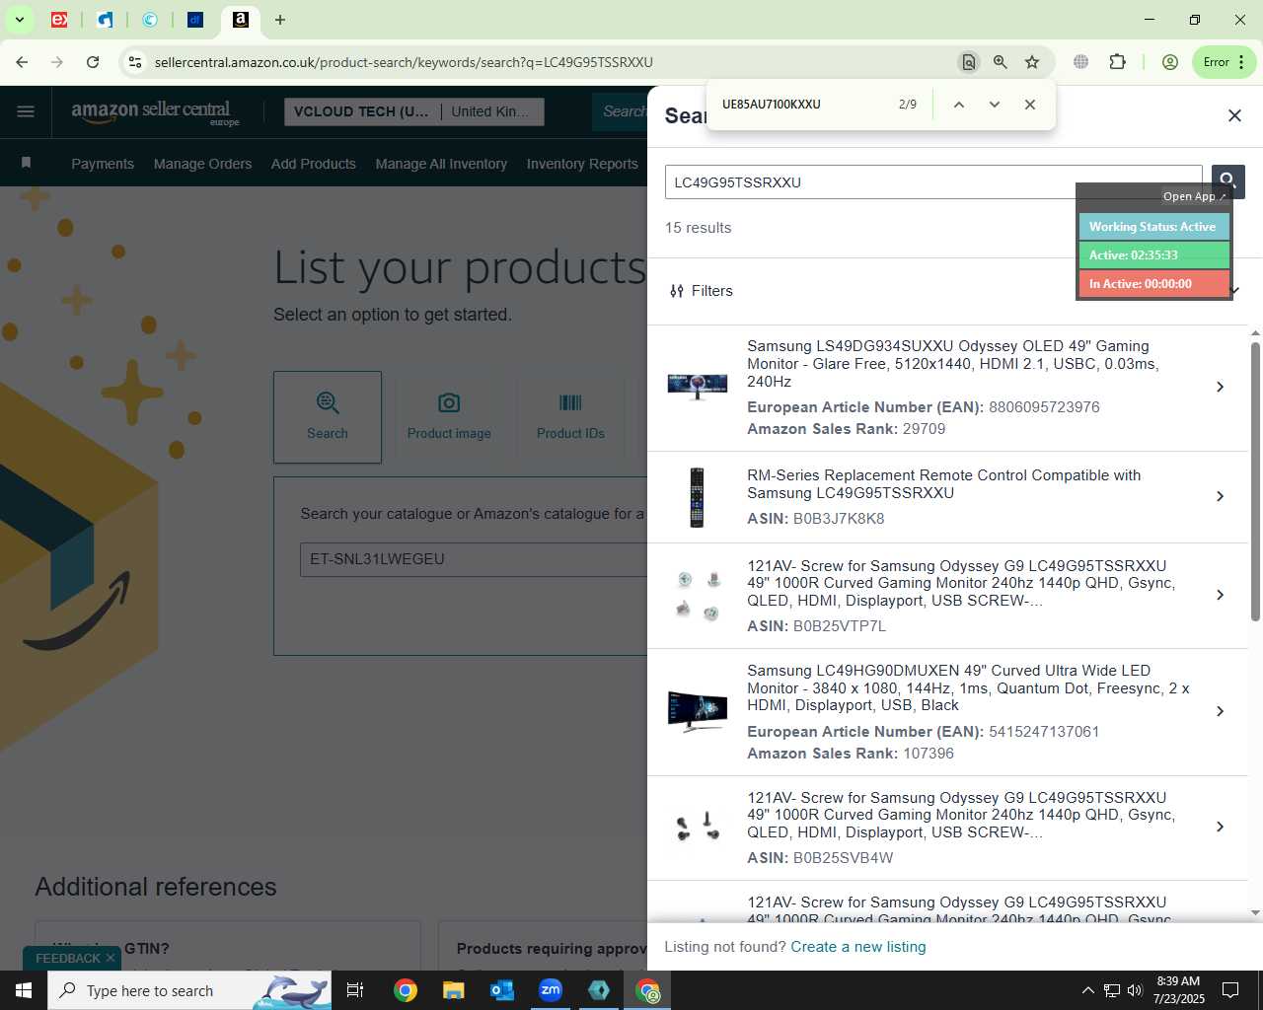Go to previous find match

click(x=958, y=105)
